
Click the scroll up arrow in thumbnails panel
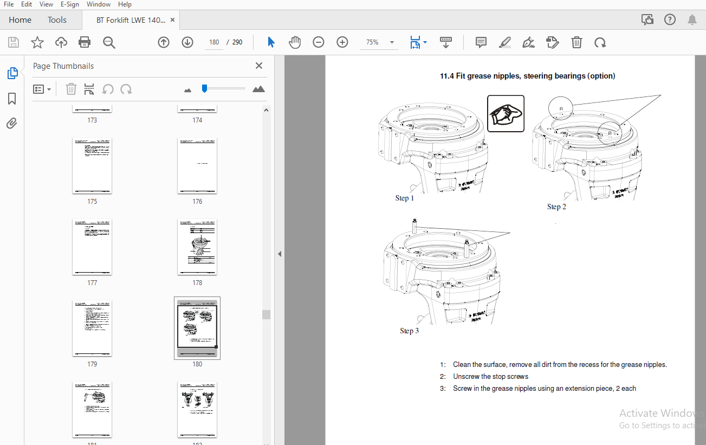coord(266,110)
